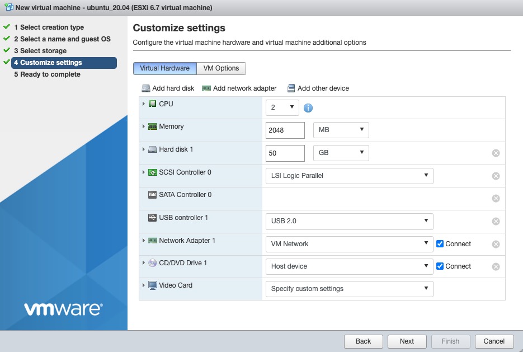Open the hard disk unit GB dropdown
This screenshot has width=523, height=352.
pyautogui.click(x=341, y=153)
